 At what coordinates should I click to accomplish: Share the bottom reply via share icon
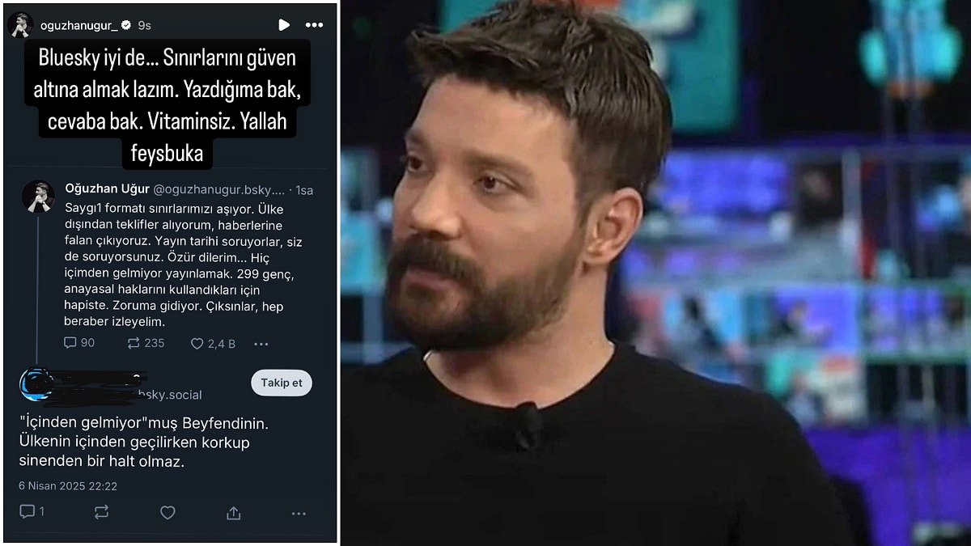[x=233, y=513]
